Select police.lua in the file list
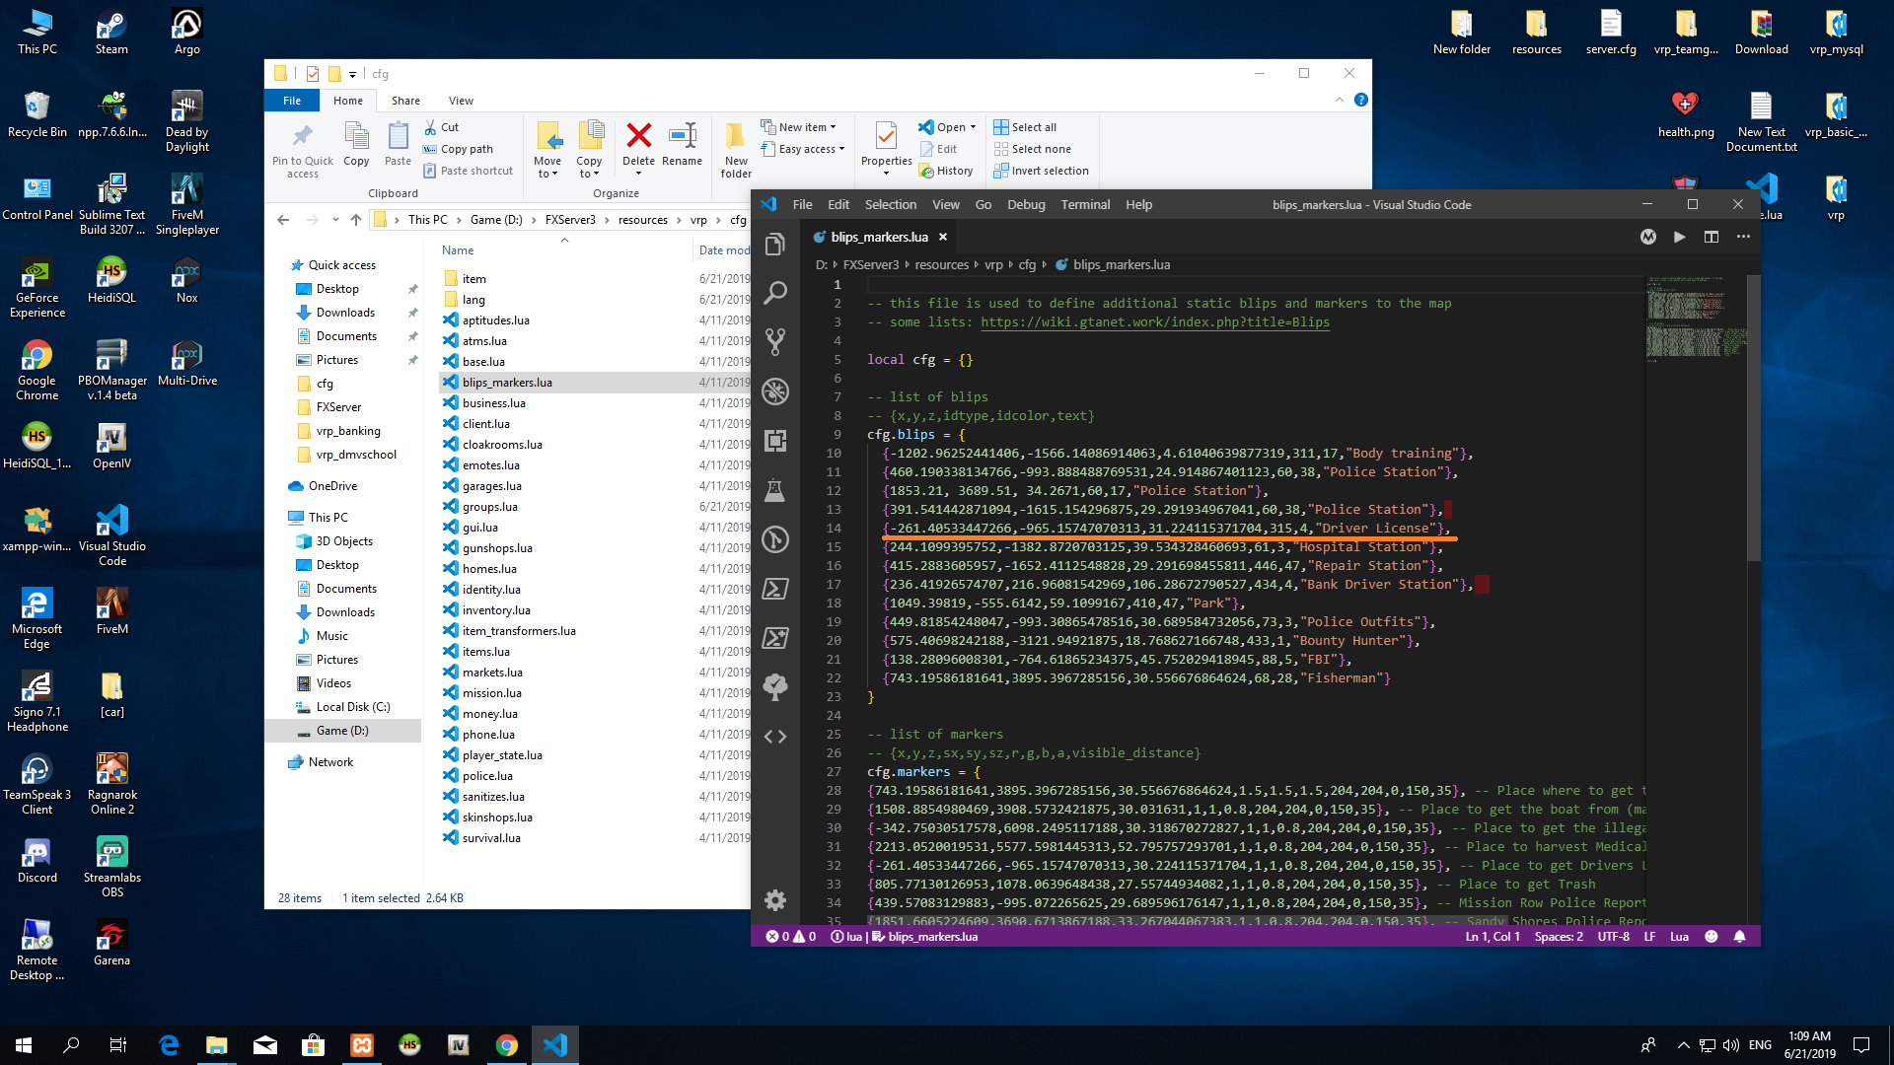The height and width of the screenshot is (1065, 1894). coord(487,776)
